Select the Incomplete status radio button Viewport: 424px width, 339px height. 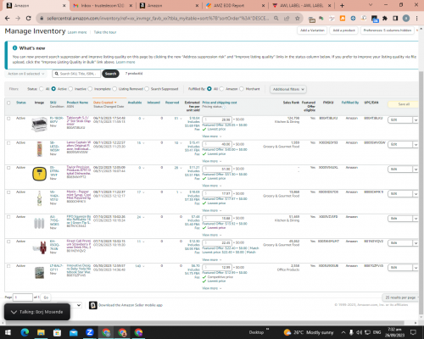[x=90, y=89]
